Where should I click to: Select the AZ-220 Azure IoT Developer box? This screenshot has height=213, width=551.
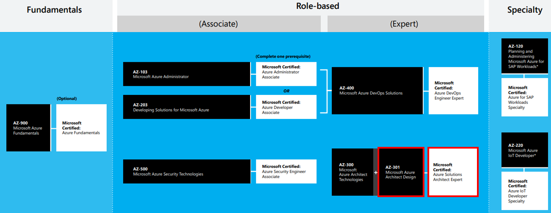coord(525,150)
